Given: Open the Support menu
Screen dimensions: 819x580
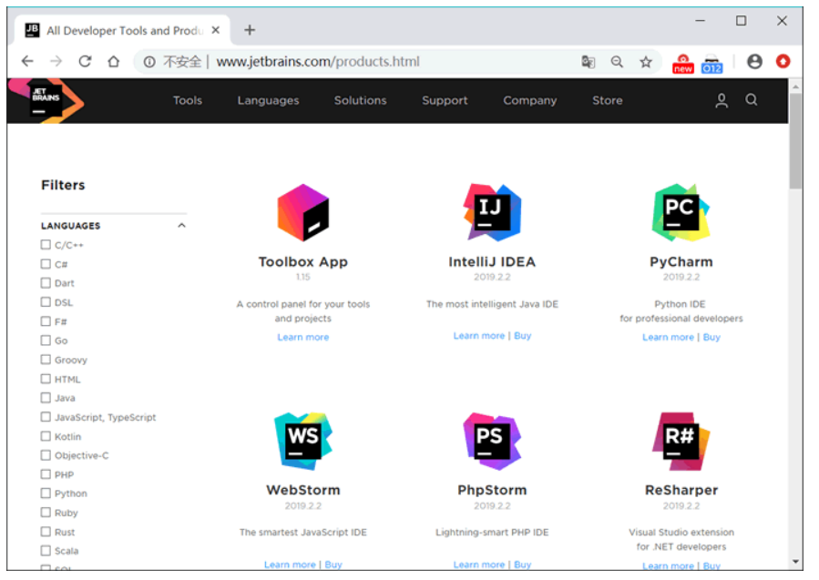Looking at the screenshot, I should (445, 100).
